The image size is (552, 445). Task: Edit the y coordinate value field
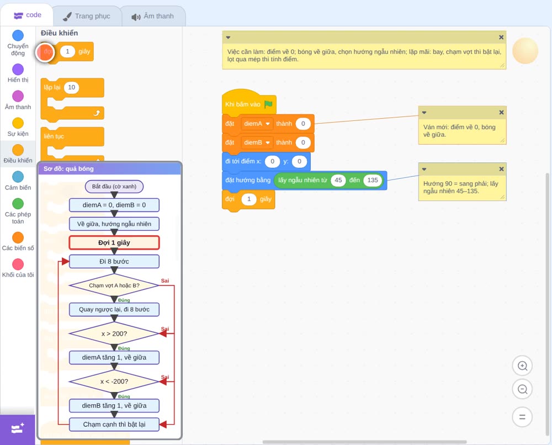coord(299,162)
